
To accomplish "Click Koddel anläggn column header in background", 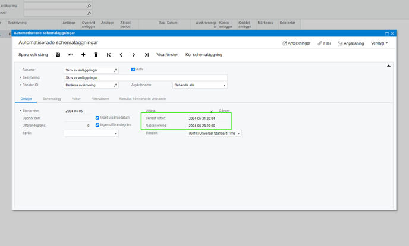I will pyautogui.click(x=245, y=24).
